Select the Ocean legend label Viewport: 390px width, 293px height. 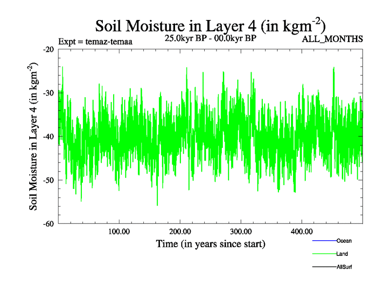344,241
